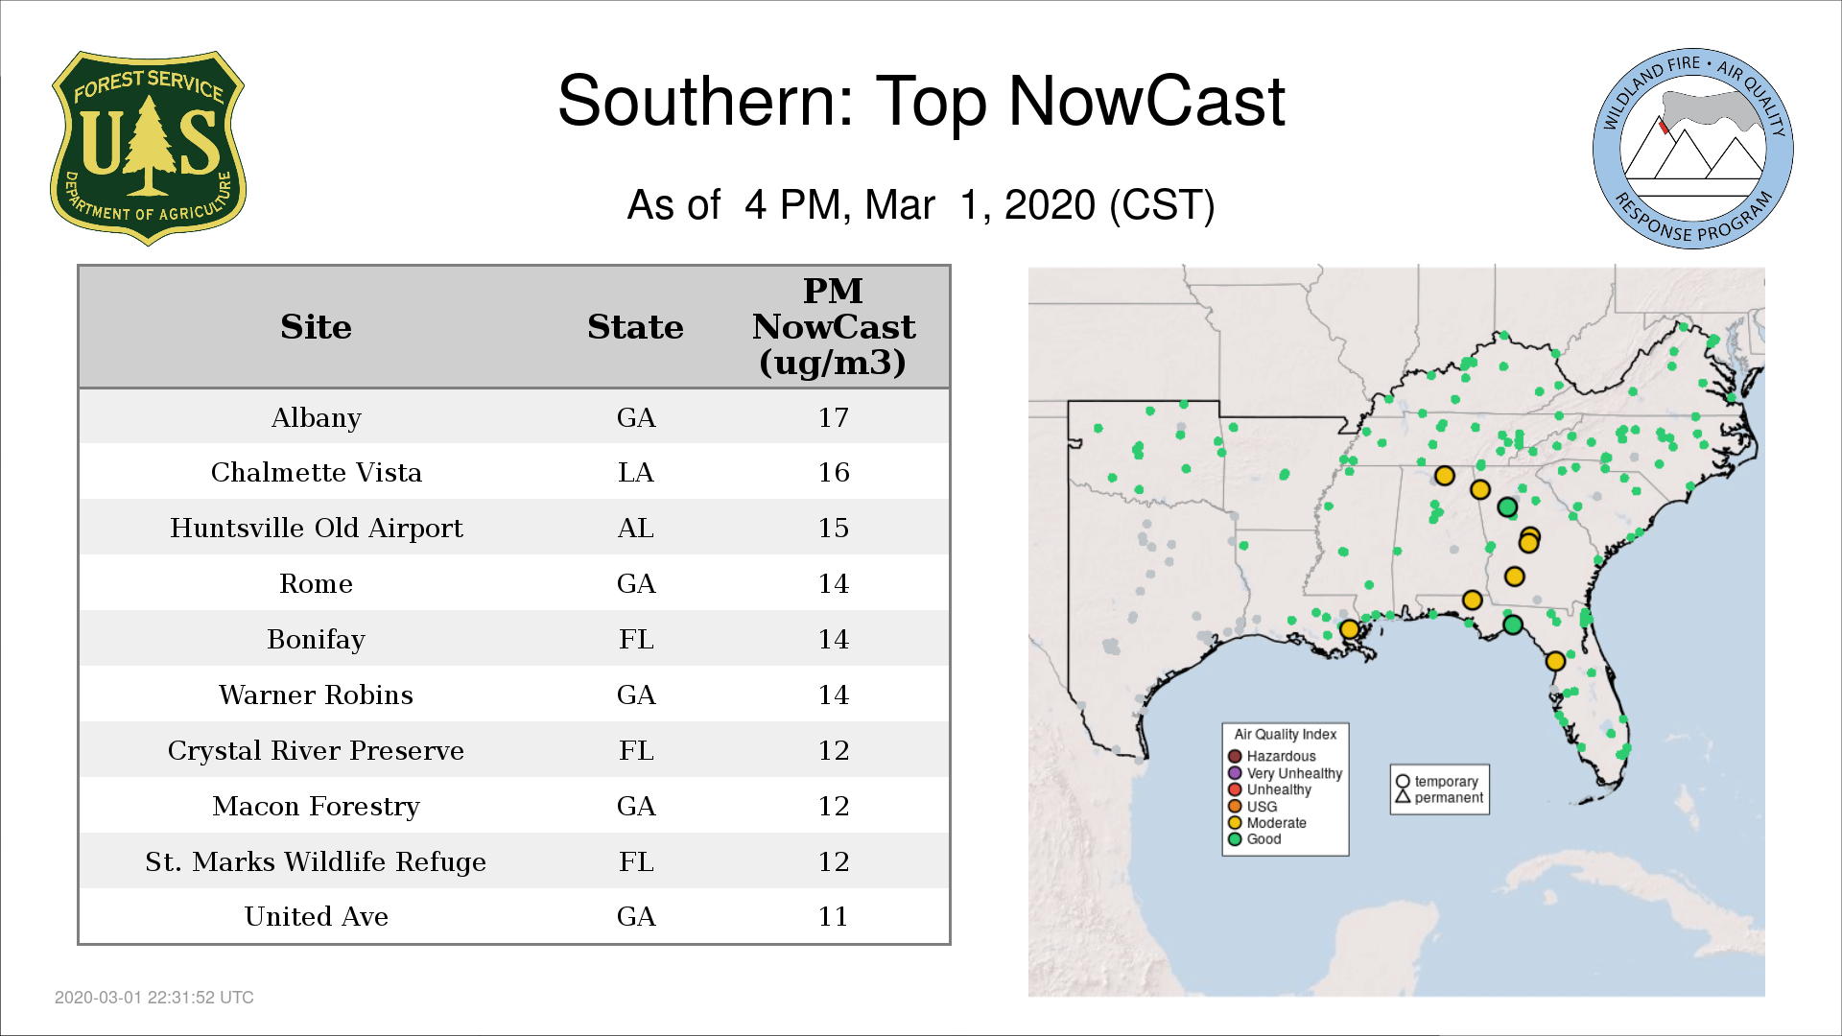Image resolution: width=1842 pixels, height=1036 pixels.
Task: Click the Unhealthy red legend circle
Action: [1235, 789]
